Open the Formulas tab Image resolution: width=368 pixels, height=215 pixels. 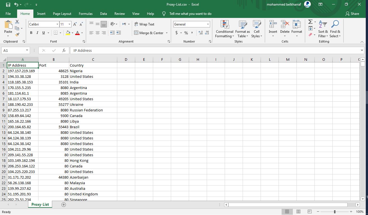(x=86, y=13)
